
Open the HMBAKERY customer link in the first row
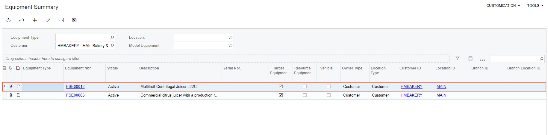411,86
